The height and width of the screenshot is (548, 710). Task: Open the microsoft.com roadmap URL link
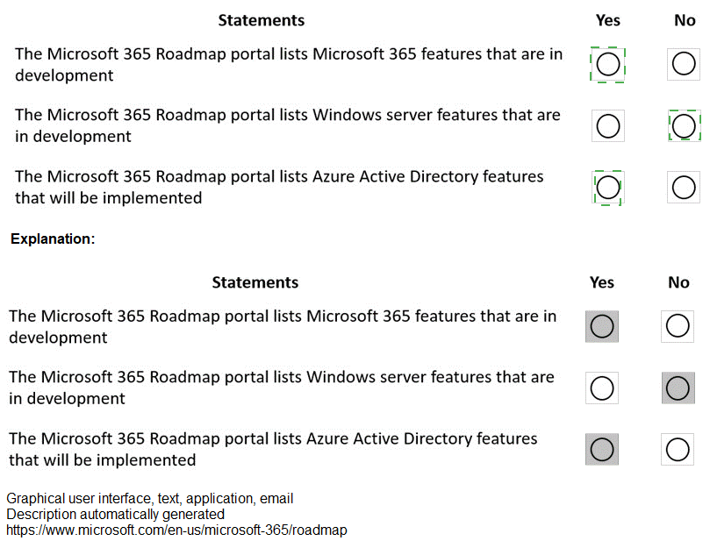176,530
